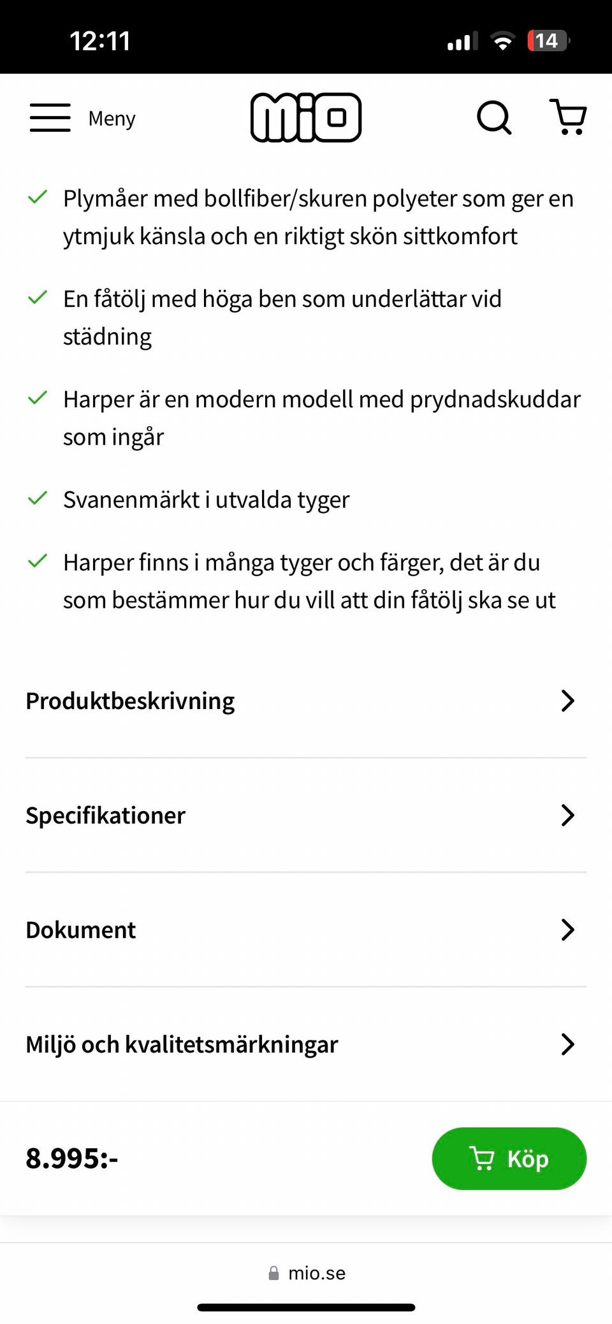Tap the 12:11 clock in status bar

(99, 41)
